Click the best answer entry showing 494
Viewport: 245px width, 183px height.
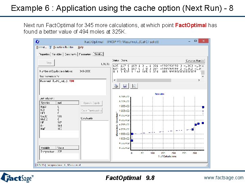click(x=57, y=81)
